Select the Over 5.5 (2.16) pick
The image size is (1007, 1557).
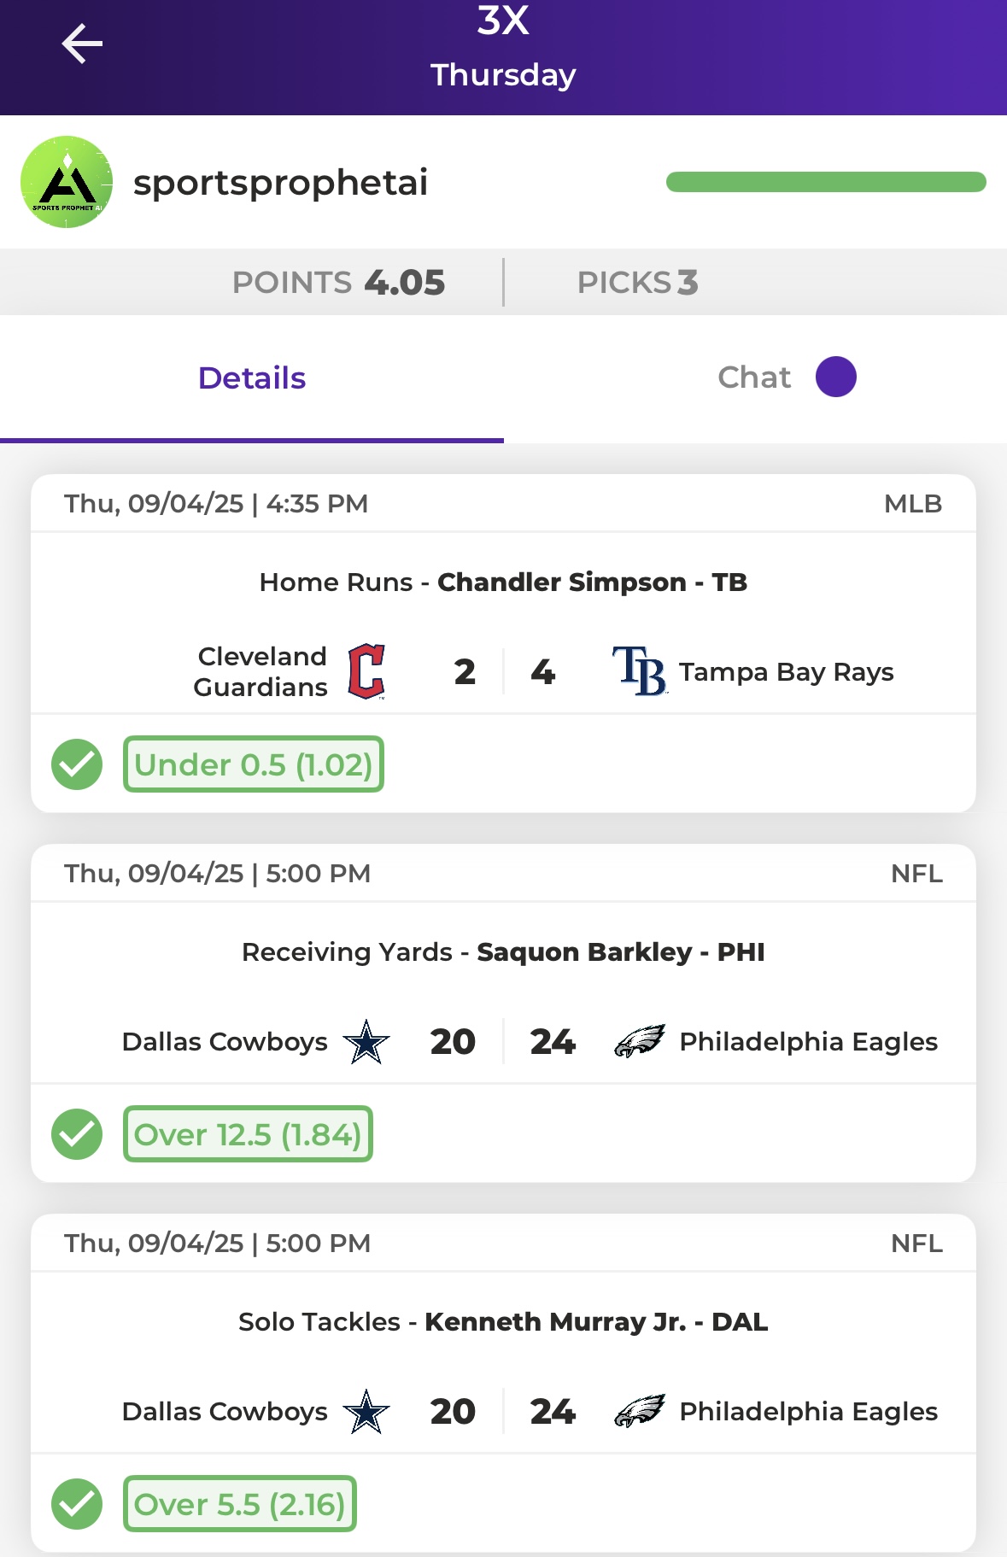click(x=240, y=1504)
